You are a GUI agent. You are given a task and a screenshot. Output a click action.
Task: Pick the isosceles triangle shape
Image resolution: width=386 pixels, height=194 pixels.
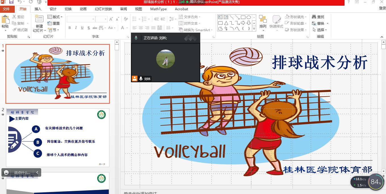coord(226,23)
